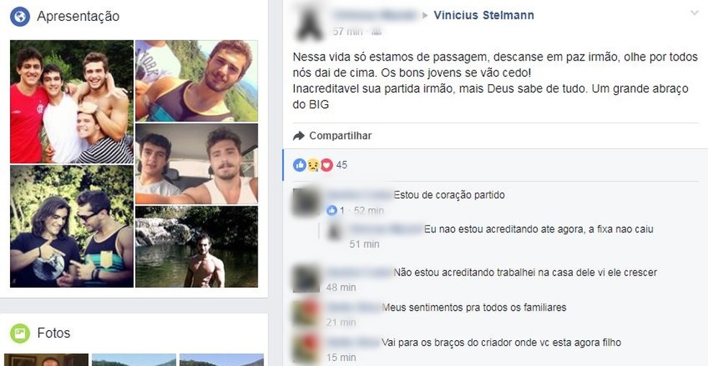Click the Like reaction icon on the post
Screen dimensions: 708x366
[x=299, y=165]
